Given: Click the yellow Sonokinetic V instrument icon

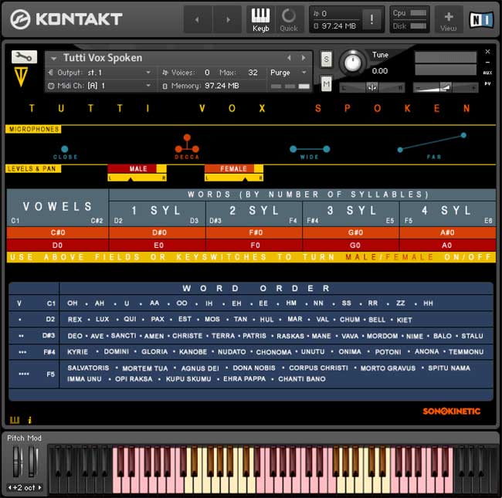Looking at the screenshot, I should 21,76.
